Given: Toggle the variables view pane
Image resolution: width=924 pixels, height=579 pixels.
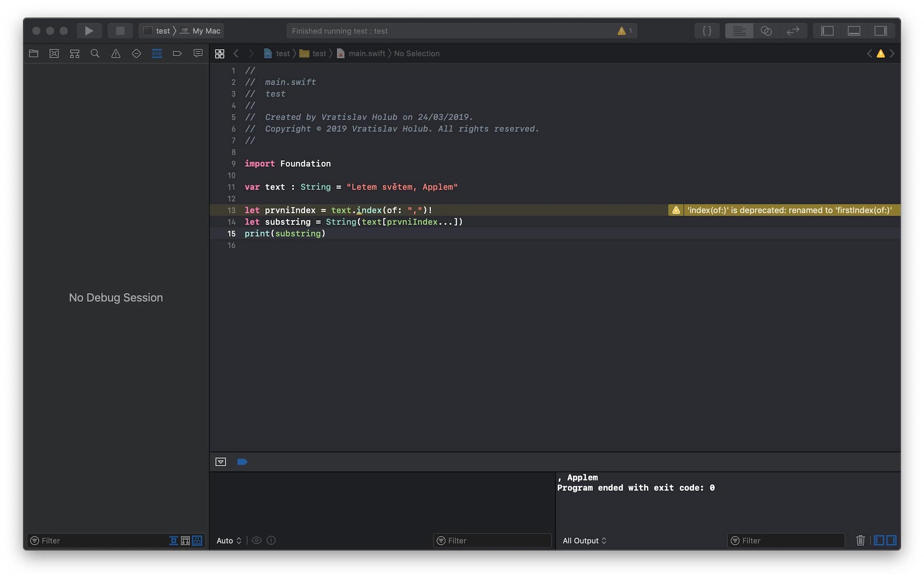Looking at the screenshot, I should tap(879, 541).
